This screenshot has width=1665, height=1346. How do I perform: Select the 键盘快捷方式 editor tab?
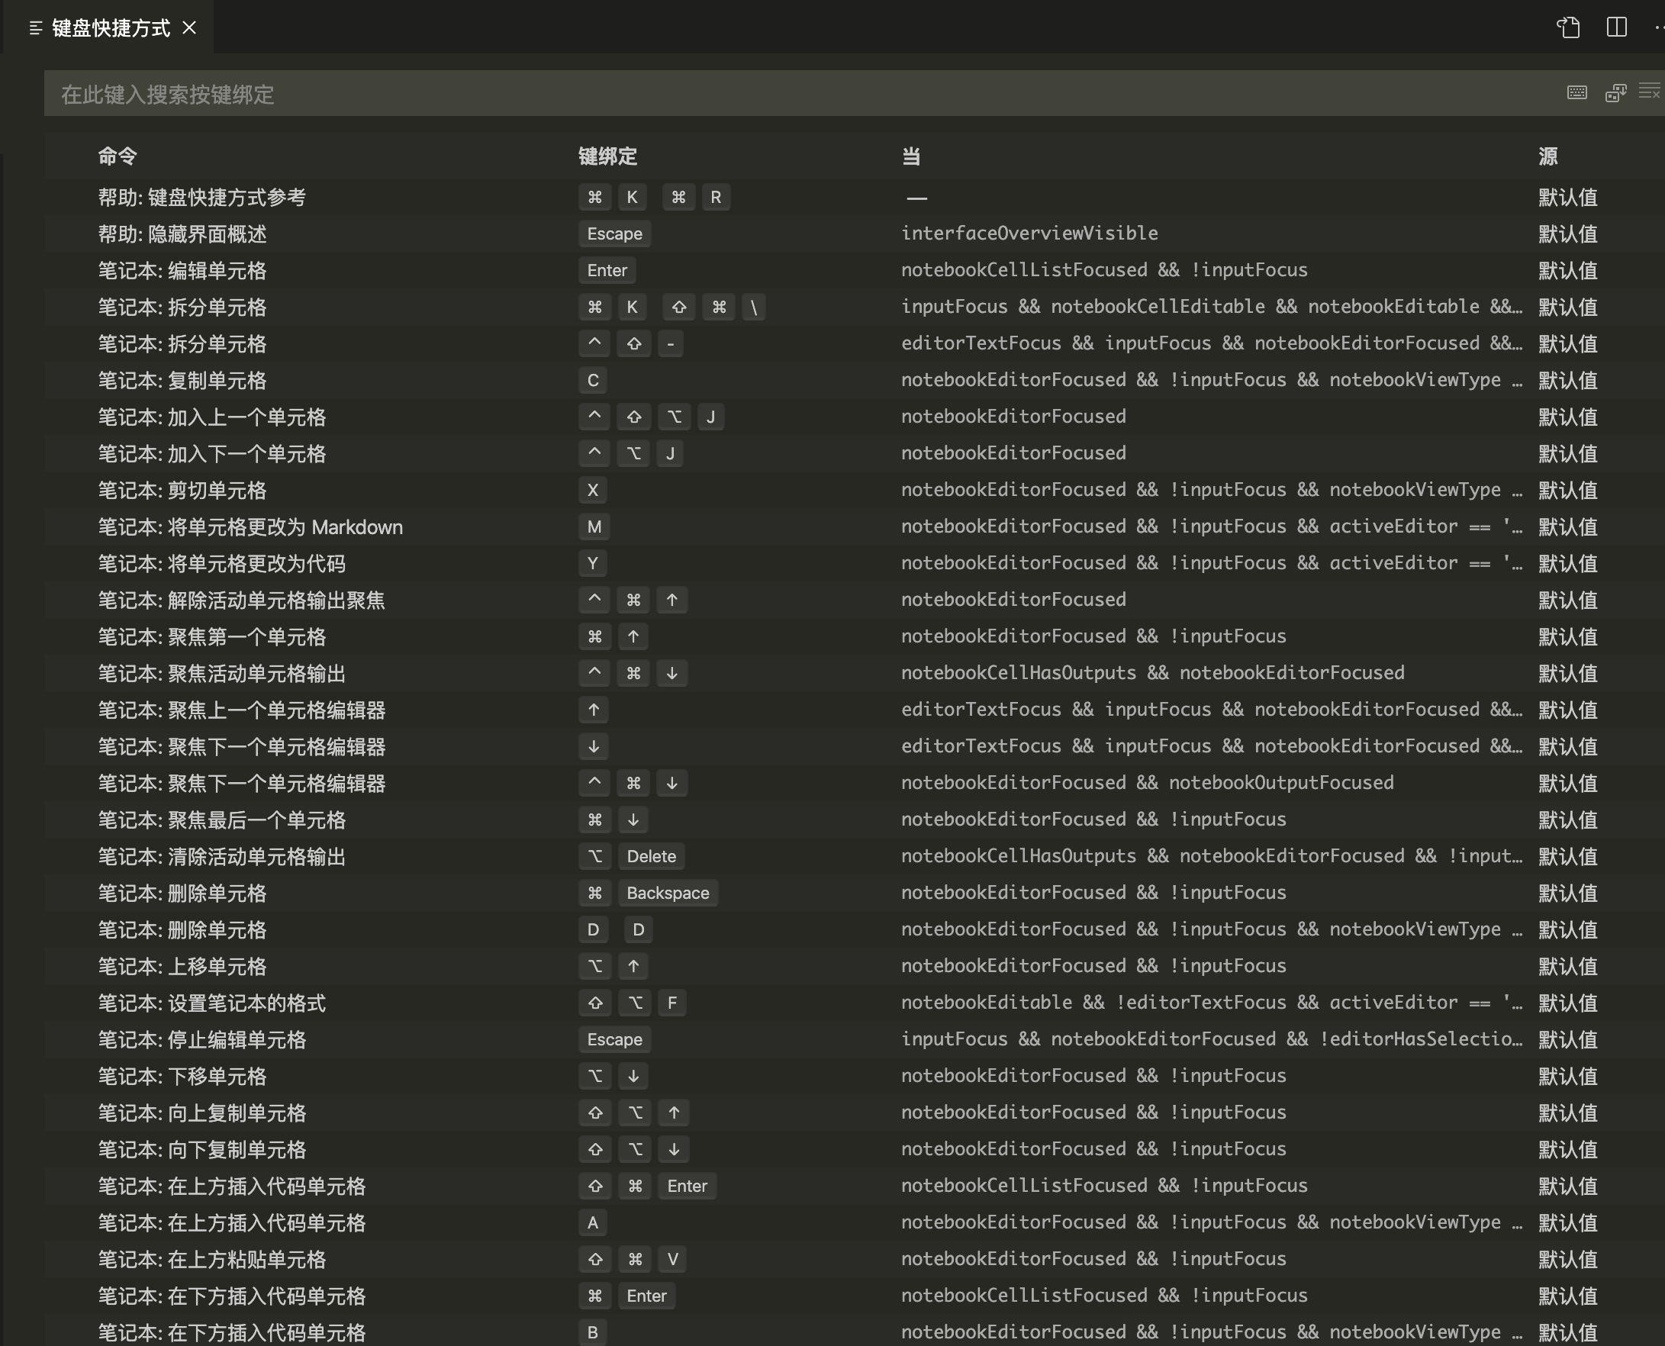112,27
